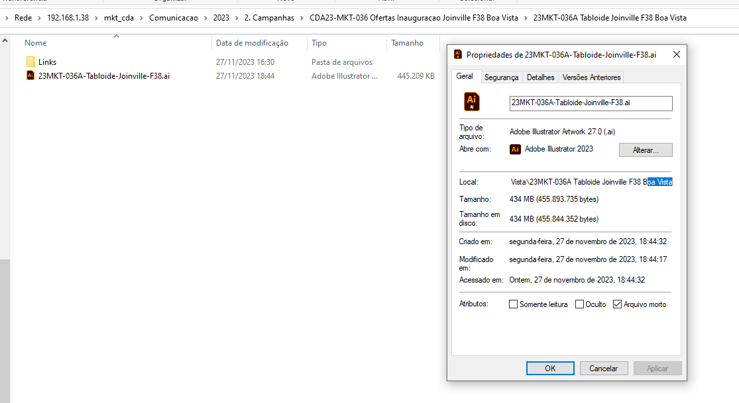This screenshot has height=403, width=739.
Task: Toggle the Somente leitura checkbox
Action: click(x=513, y=304)
